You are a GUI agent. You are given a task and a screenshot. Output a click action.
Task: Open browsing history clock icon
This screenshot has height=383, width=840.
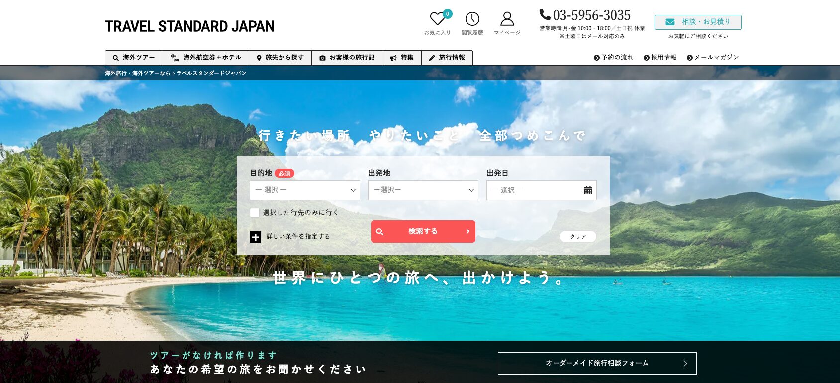tap(472, 19)
